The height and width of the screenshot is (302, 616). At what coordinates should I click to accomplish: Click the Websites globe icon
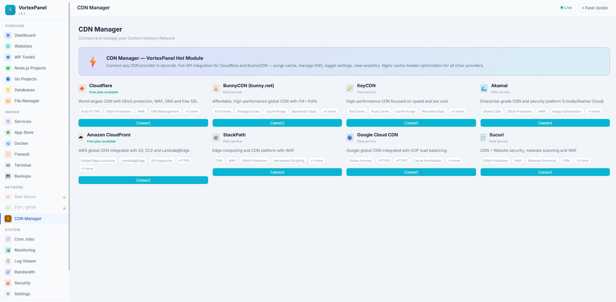[x=8, y=46]
